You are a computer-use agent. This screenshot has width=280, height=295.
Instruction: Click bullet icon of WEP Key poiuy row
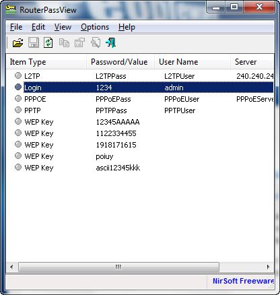18,156
